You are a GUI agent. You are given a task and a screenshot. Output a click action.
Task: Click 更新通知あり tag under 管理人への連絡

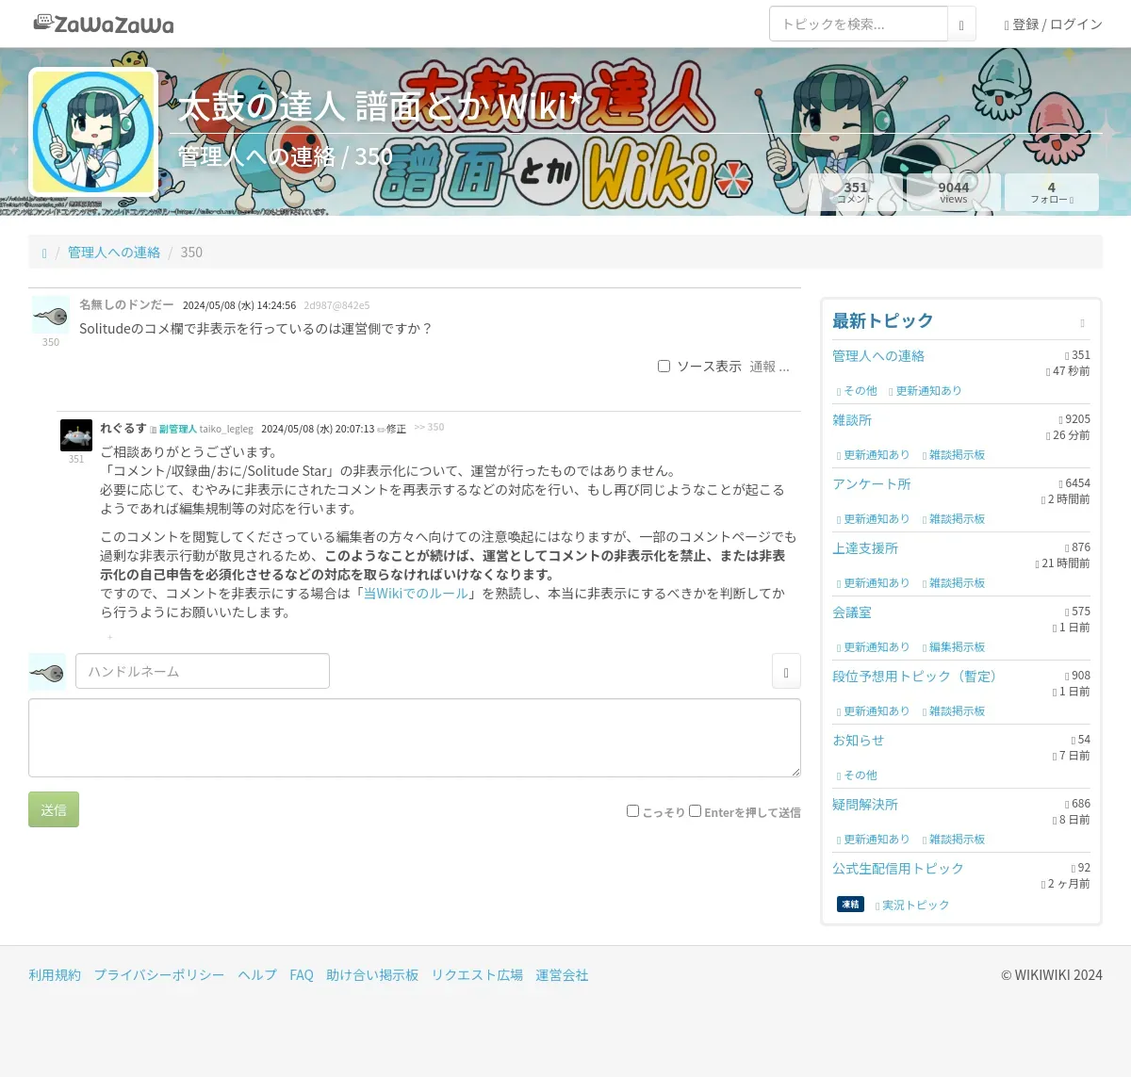926,391
